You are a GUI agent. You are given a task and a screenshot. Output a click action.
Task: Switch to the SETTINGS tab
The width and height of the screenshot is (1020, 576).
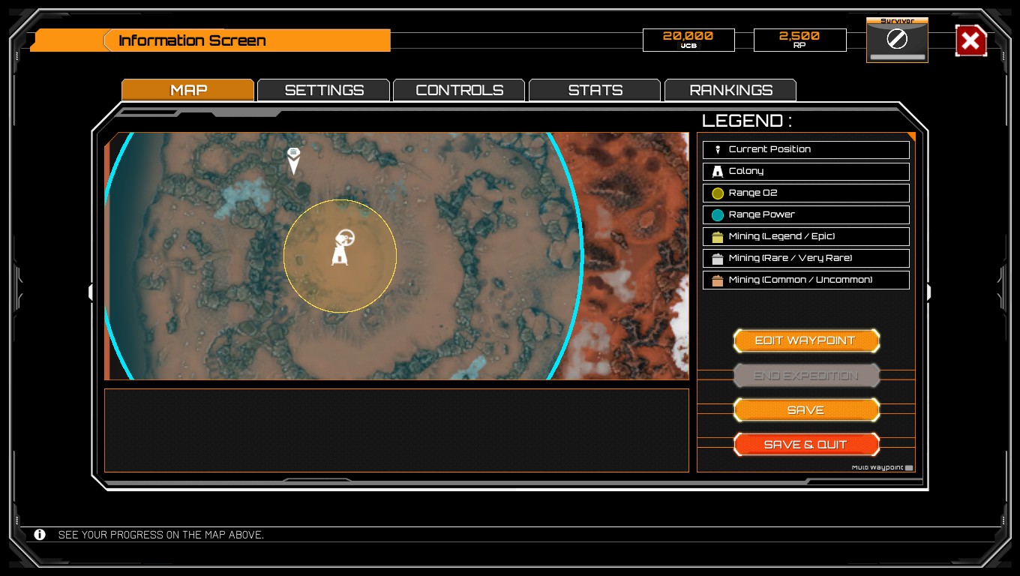pyautogui.click(x=323, y=89)
